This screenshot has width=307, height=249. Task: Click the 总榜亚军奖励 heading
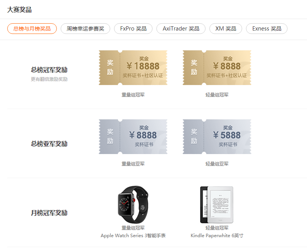[49, 144]
